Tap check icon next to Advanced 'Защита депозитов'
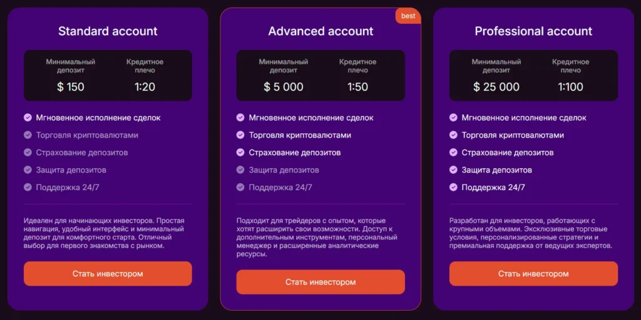Viewport: 641px width, 320px height. tap(240, 170)
